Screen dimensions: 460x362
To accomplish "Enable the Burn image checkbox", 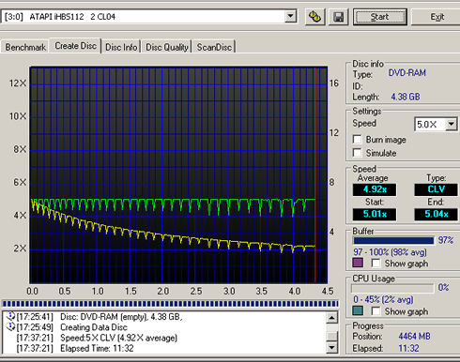I will (x=357, y=140).
